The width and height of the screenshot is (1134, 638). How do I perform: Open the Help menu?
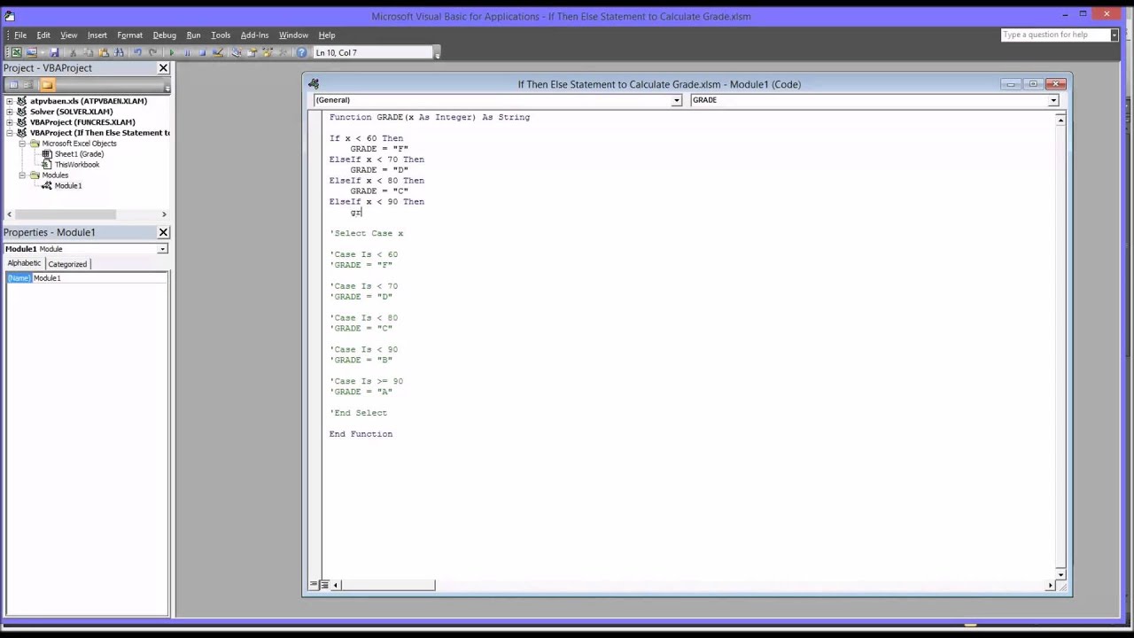tap(327, 35)
